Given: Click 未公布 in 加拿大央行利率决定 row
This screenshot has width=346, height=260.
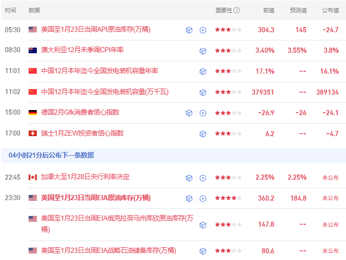Looking at the screenshot, I should (x=330, y=178).
